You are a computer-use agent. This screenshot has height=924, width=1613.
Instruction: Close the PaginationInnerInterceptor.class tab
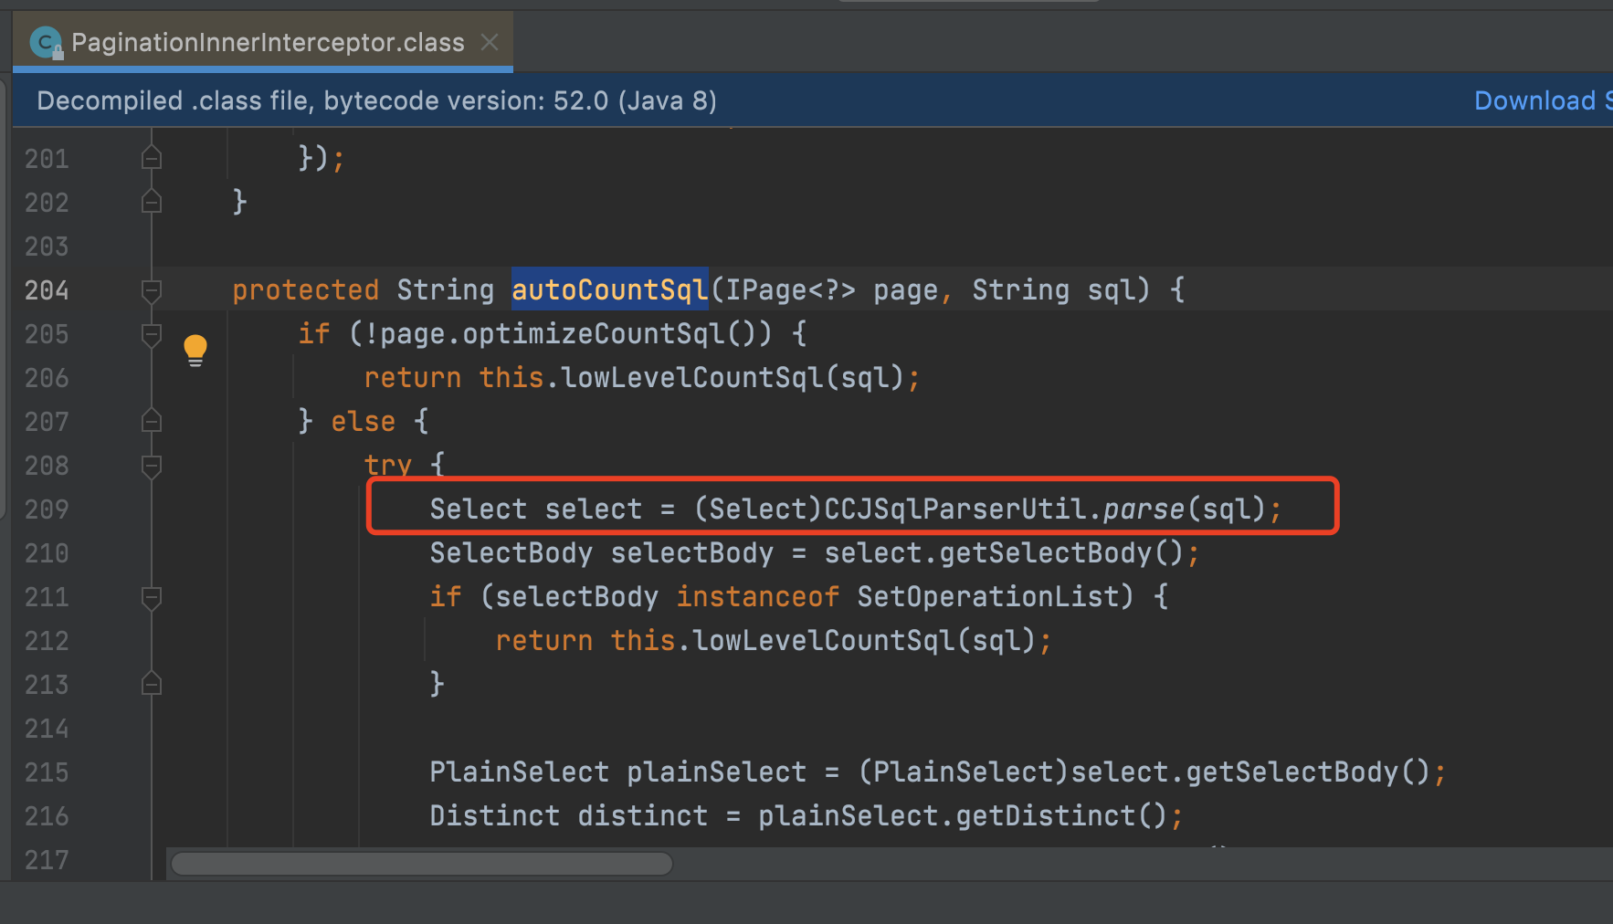click(x=490, y=42)
